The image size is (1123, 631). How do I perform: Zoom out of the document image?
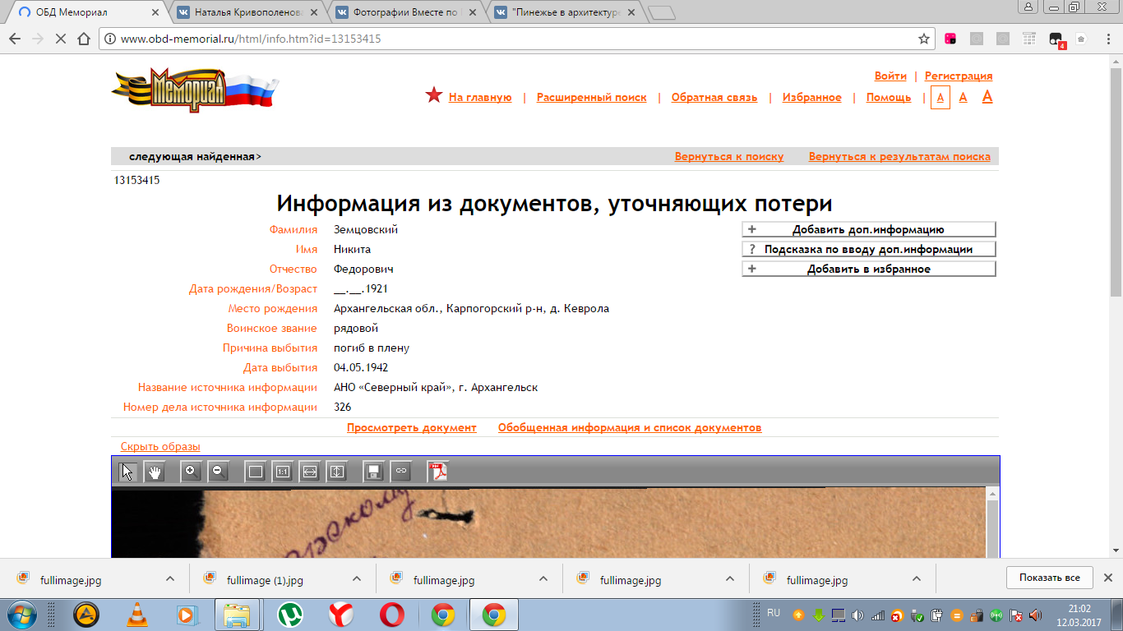[219, 472]
